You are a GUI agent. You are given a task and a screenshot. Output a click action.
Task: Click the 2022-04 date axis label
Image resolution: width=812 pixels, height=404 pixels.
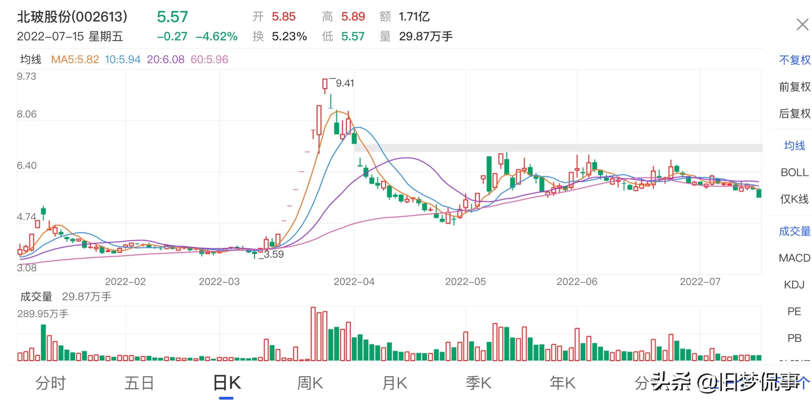click(354, 282)
